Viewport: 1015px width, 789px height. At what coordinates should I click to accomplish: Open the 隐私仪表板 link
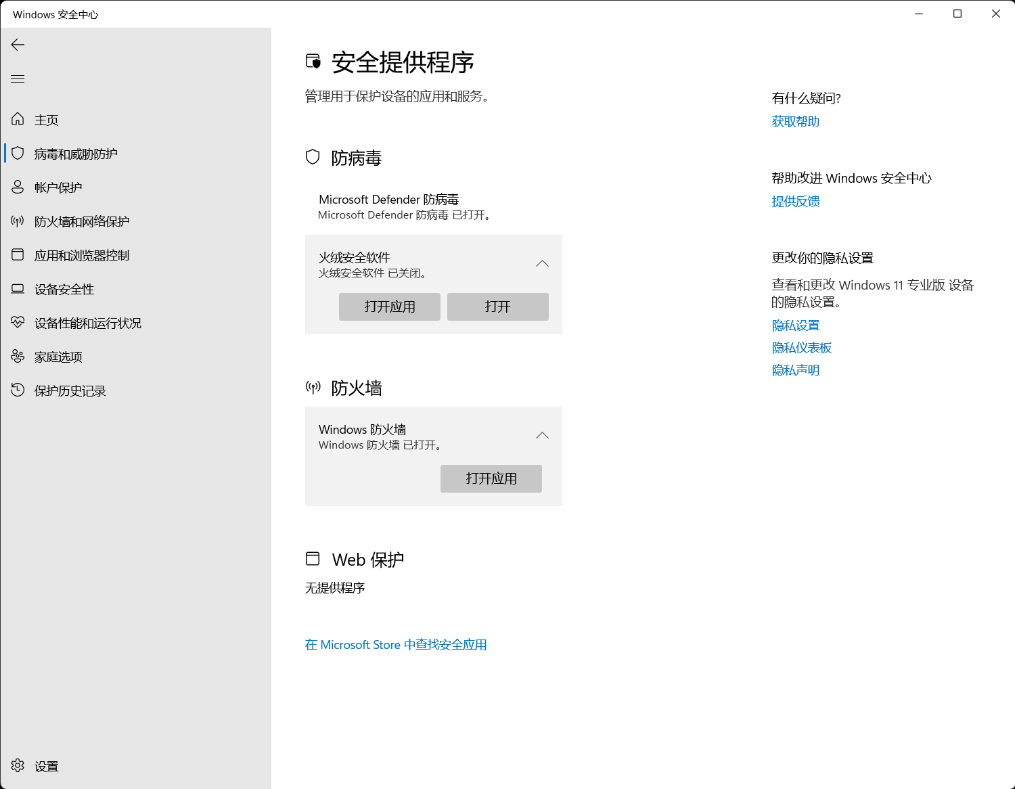[x=802, y=348]
